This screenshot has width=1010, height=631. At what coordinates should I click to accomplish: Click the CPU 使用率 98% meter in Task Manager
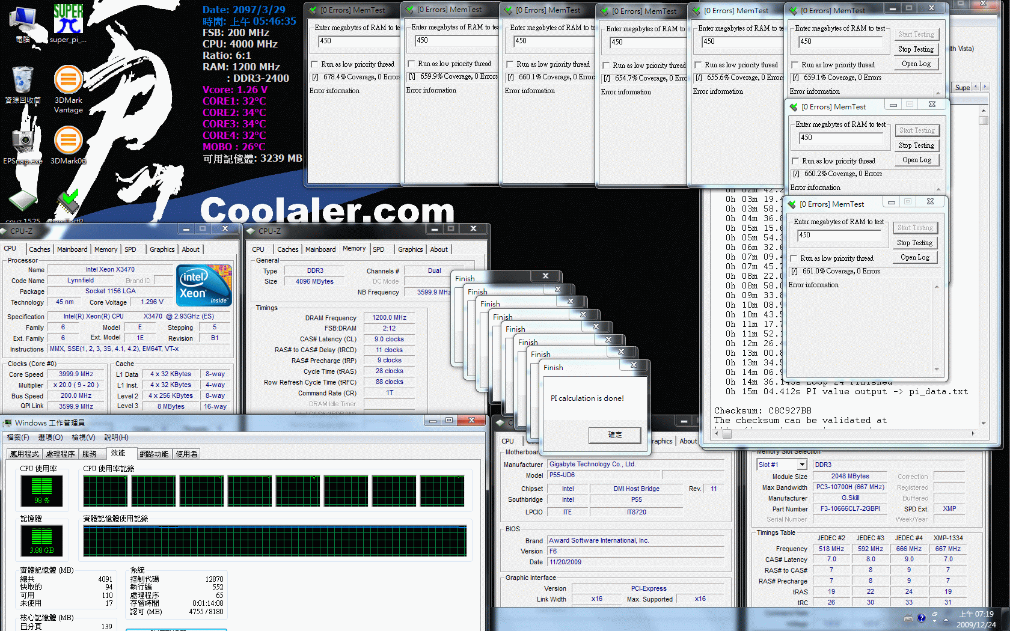[x=41, y=490]
